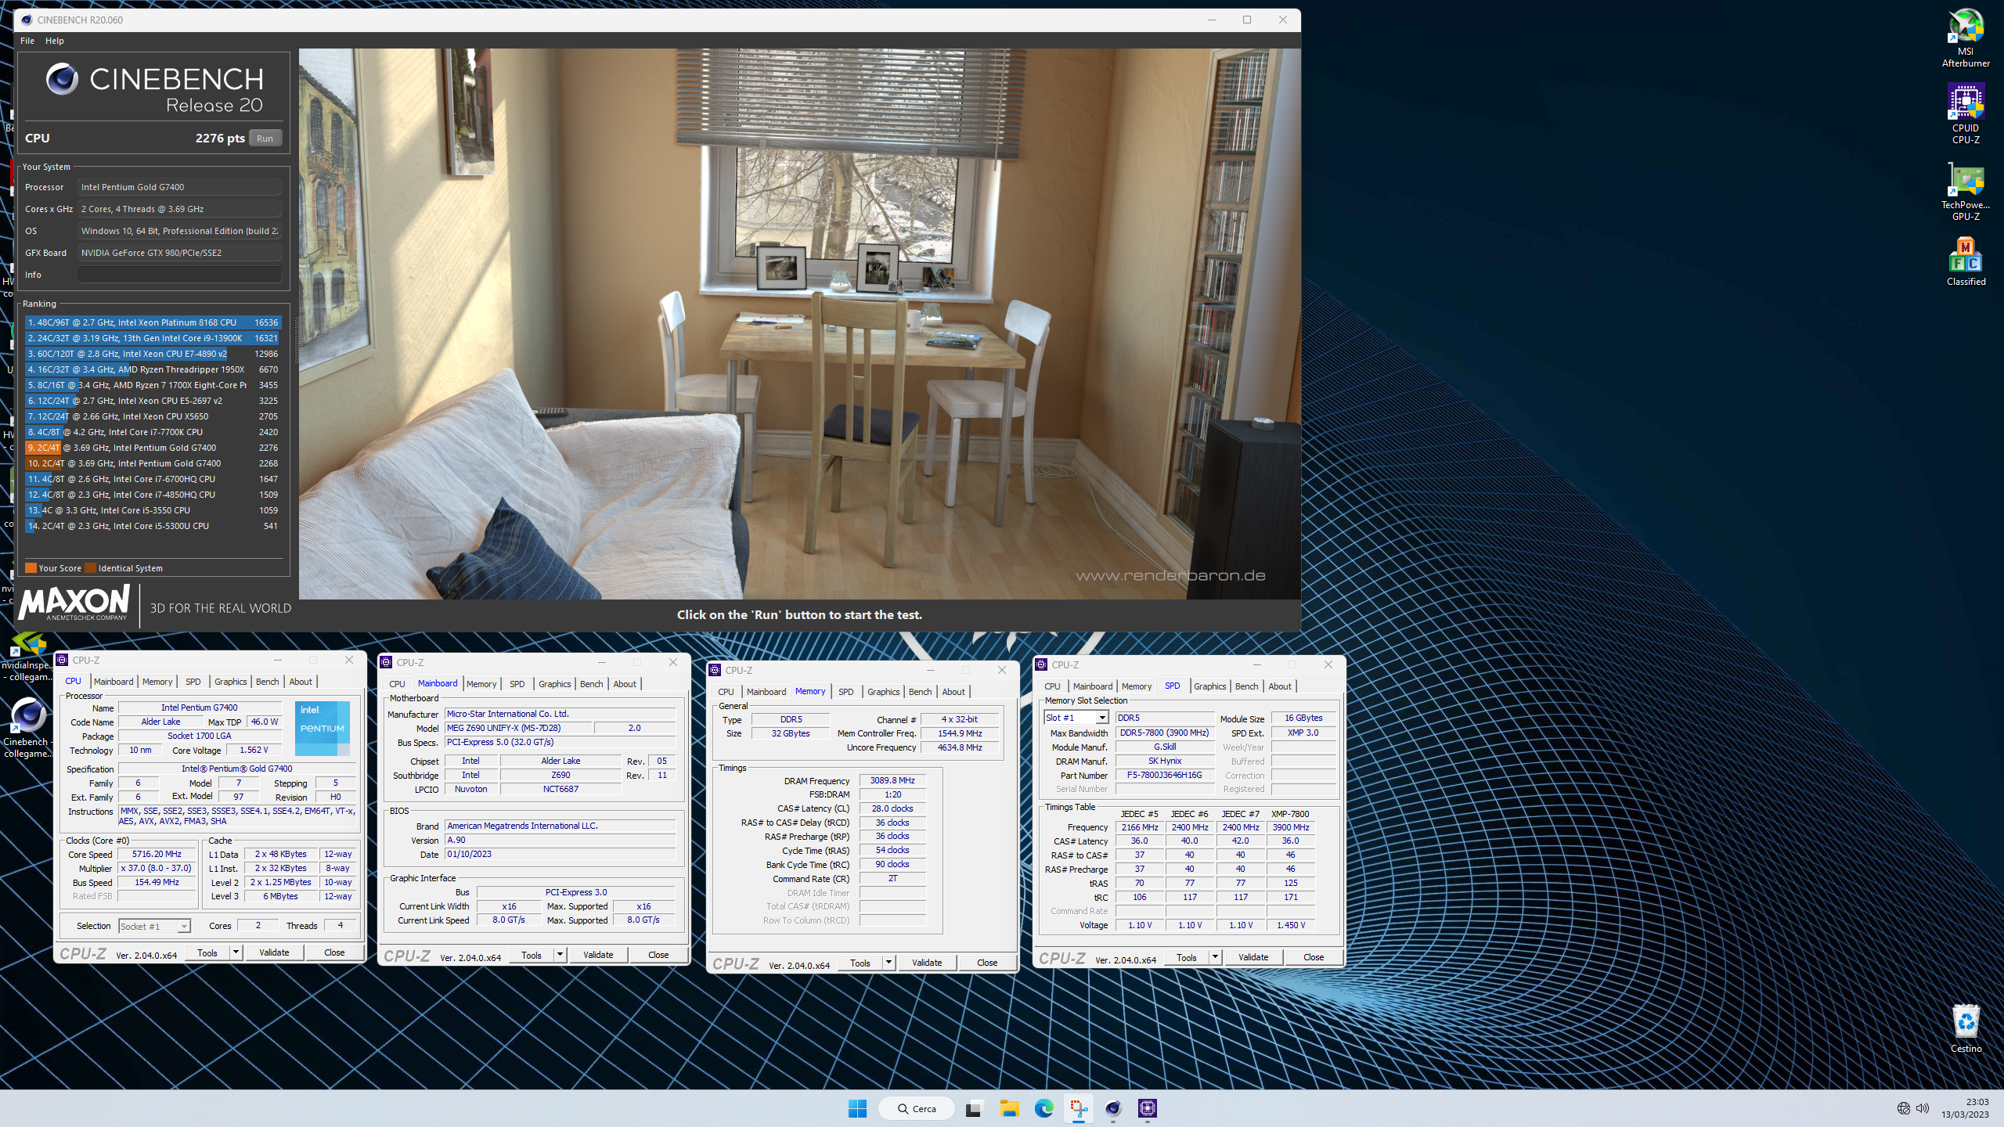This screenshot has height=1127, width=2004.
Task: Click Close button in first CPU-Z window
Action: pyautogui.click(x=334, y=952)
